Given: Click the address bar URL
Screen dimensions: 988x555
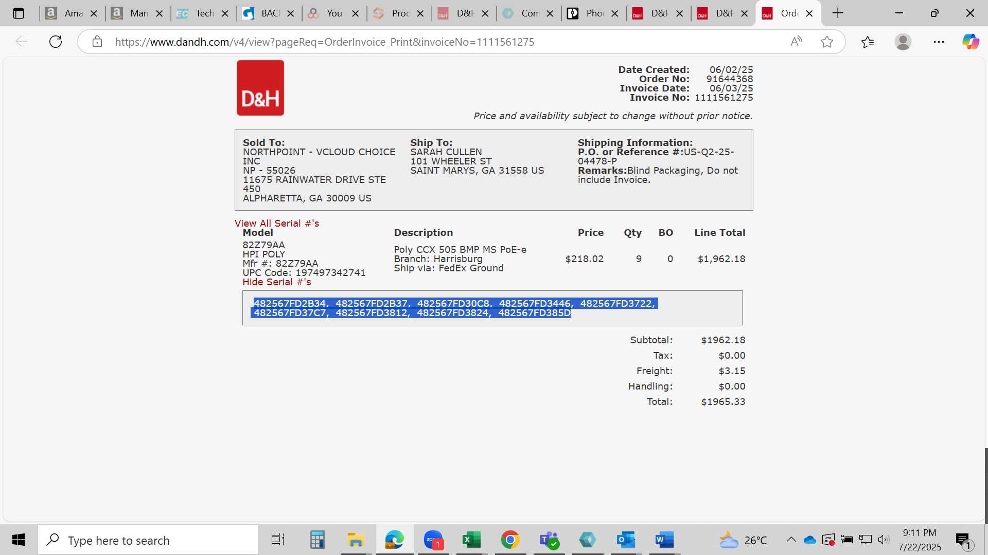Looking at the screenshot, I should [324, 42].
